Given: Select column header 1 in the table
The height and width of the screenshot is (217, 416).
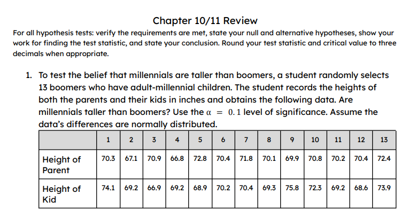Looking at the screenshot, I should (108, 140).
